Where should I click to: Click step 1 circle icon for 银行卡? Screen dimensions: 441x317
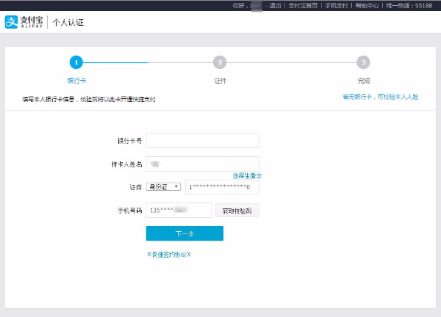click(x=76, y=63)
